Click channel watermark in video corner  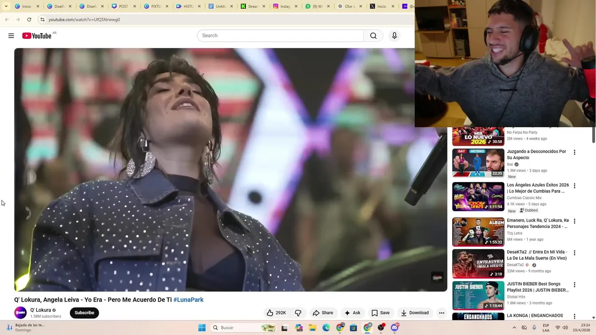(437, 278)
